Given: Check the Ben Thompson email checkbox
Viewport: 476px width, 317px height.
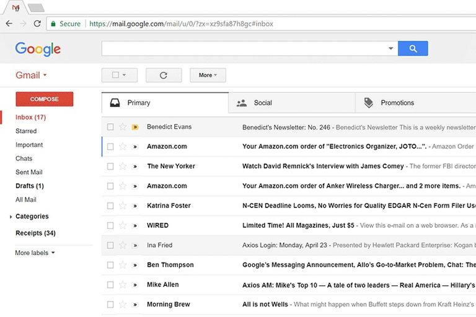Looking at the screenshot, I should pyautogui.click(x=110, y=265).
